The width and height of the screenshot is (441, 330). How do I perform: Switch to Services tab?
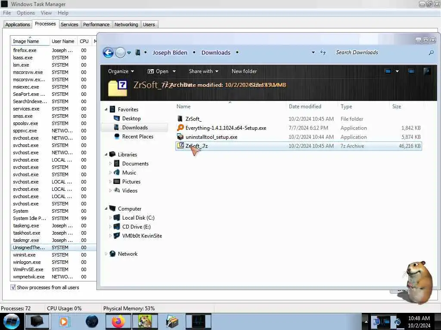click(69, 24)
